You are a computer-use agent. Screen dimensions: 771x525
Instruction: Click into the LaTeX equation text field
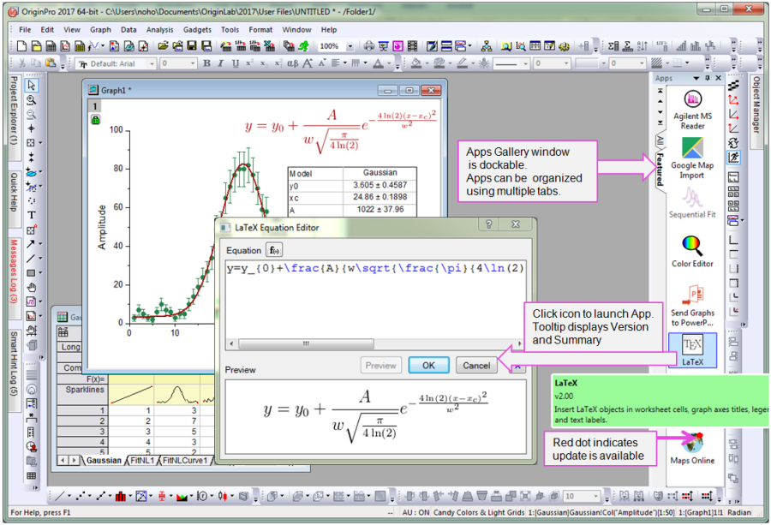[376, 300]
